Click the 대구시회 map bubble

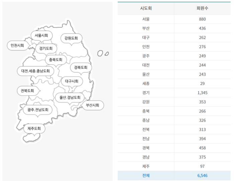point(72,81)
